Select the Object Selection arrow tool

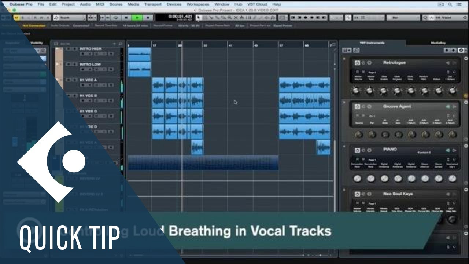[x=199, y=17]
